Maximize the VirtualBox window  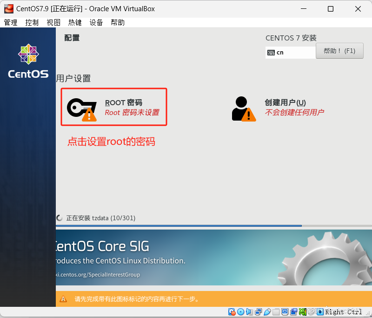click(x=331, y=9)
